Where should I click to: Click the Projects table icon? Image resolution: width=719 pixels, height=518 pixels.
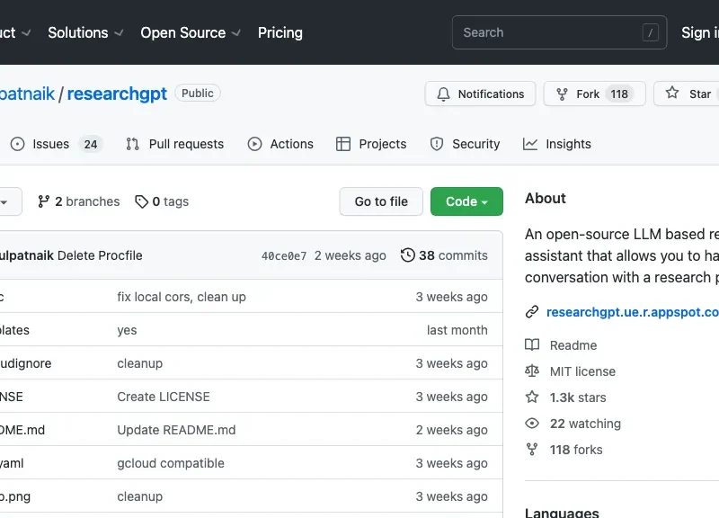coord(343,144)
